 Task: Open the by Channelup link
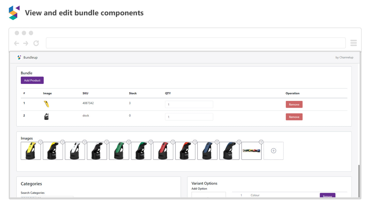click(x=344, y=57)
